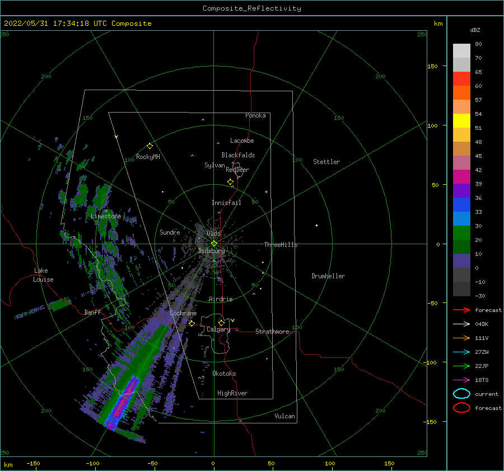Click the Blackfalds city label
Viewport: 504px width, 471px height.
(238, 155)
